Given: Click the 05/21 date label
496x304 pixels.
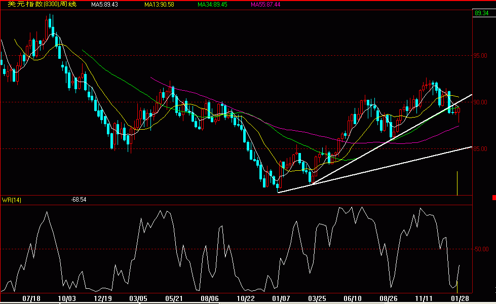Looking at the screenshot, I should 174,298.
